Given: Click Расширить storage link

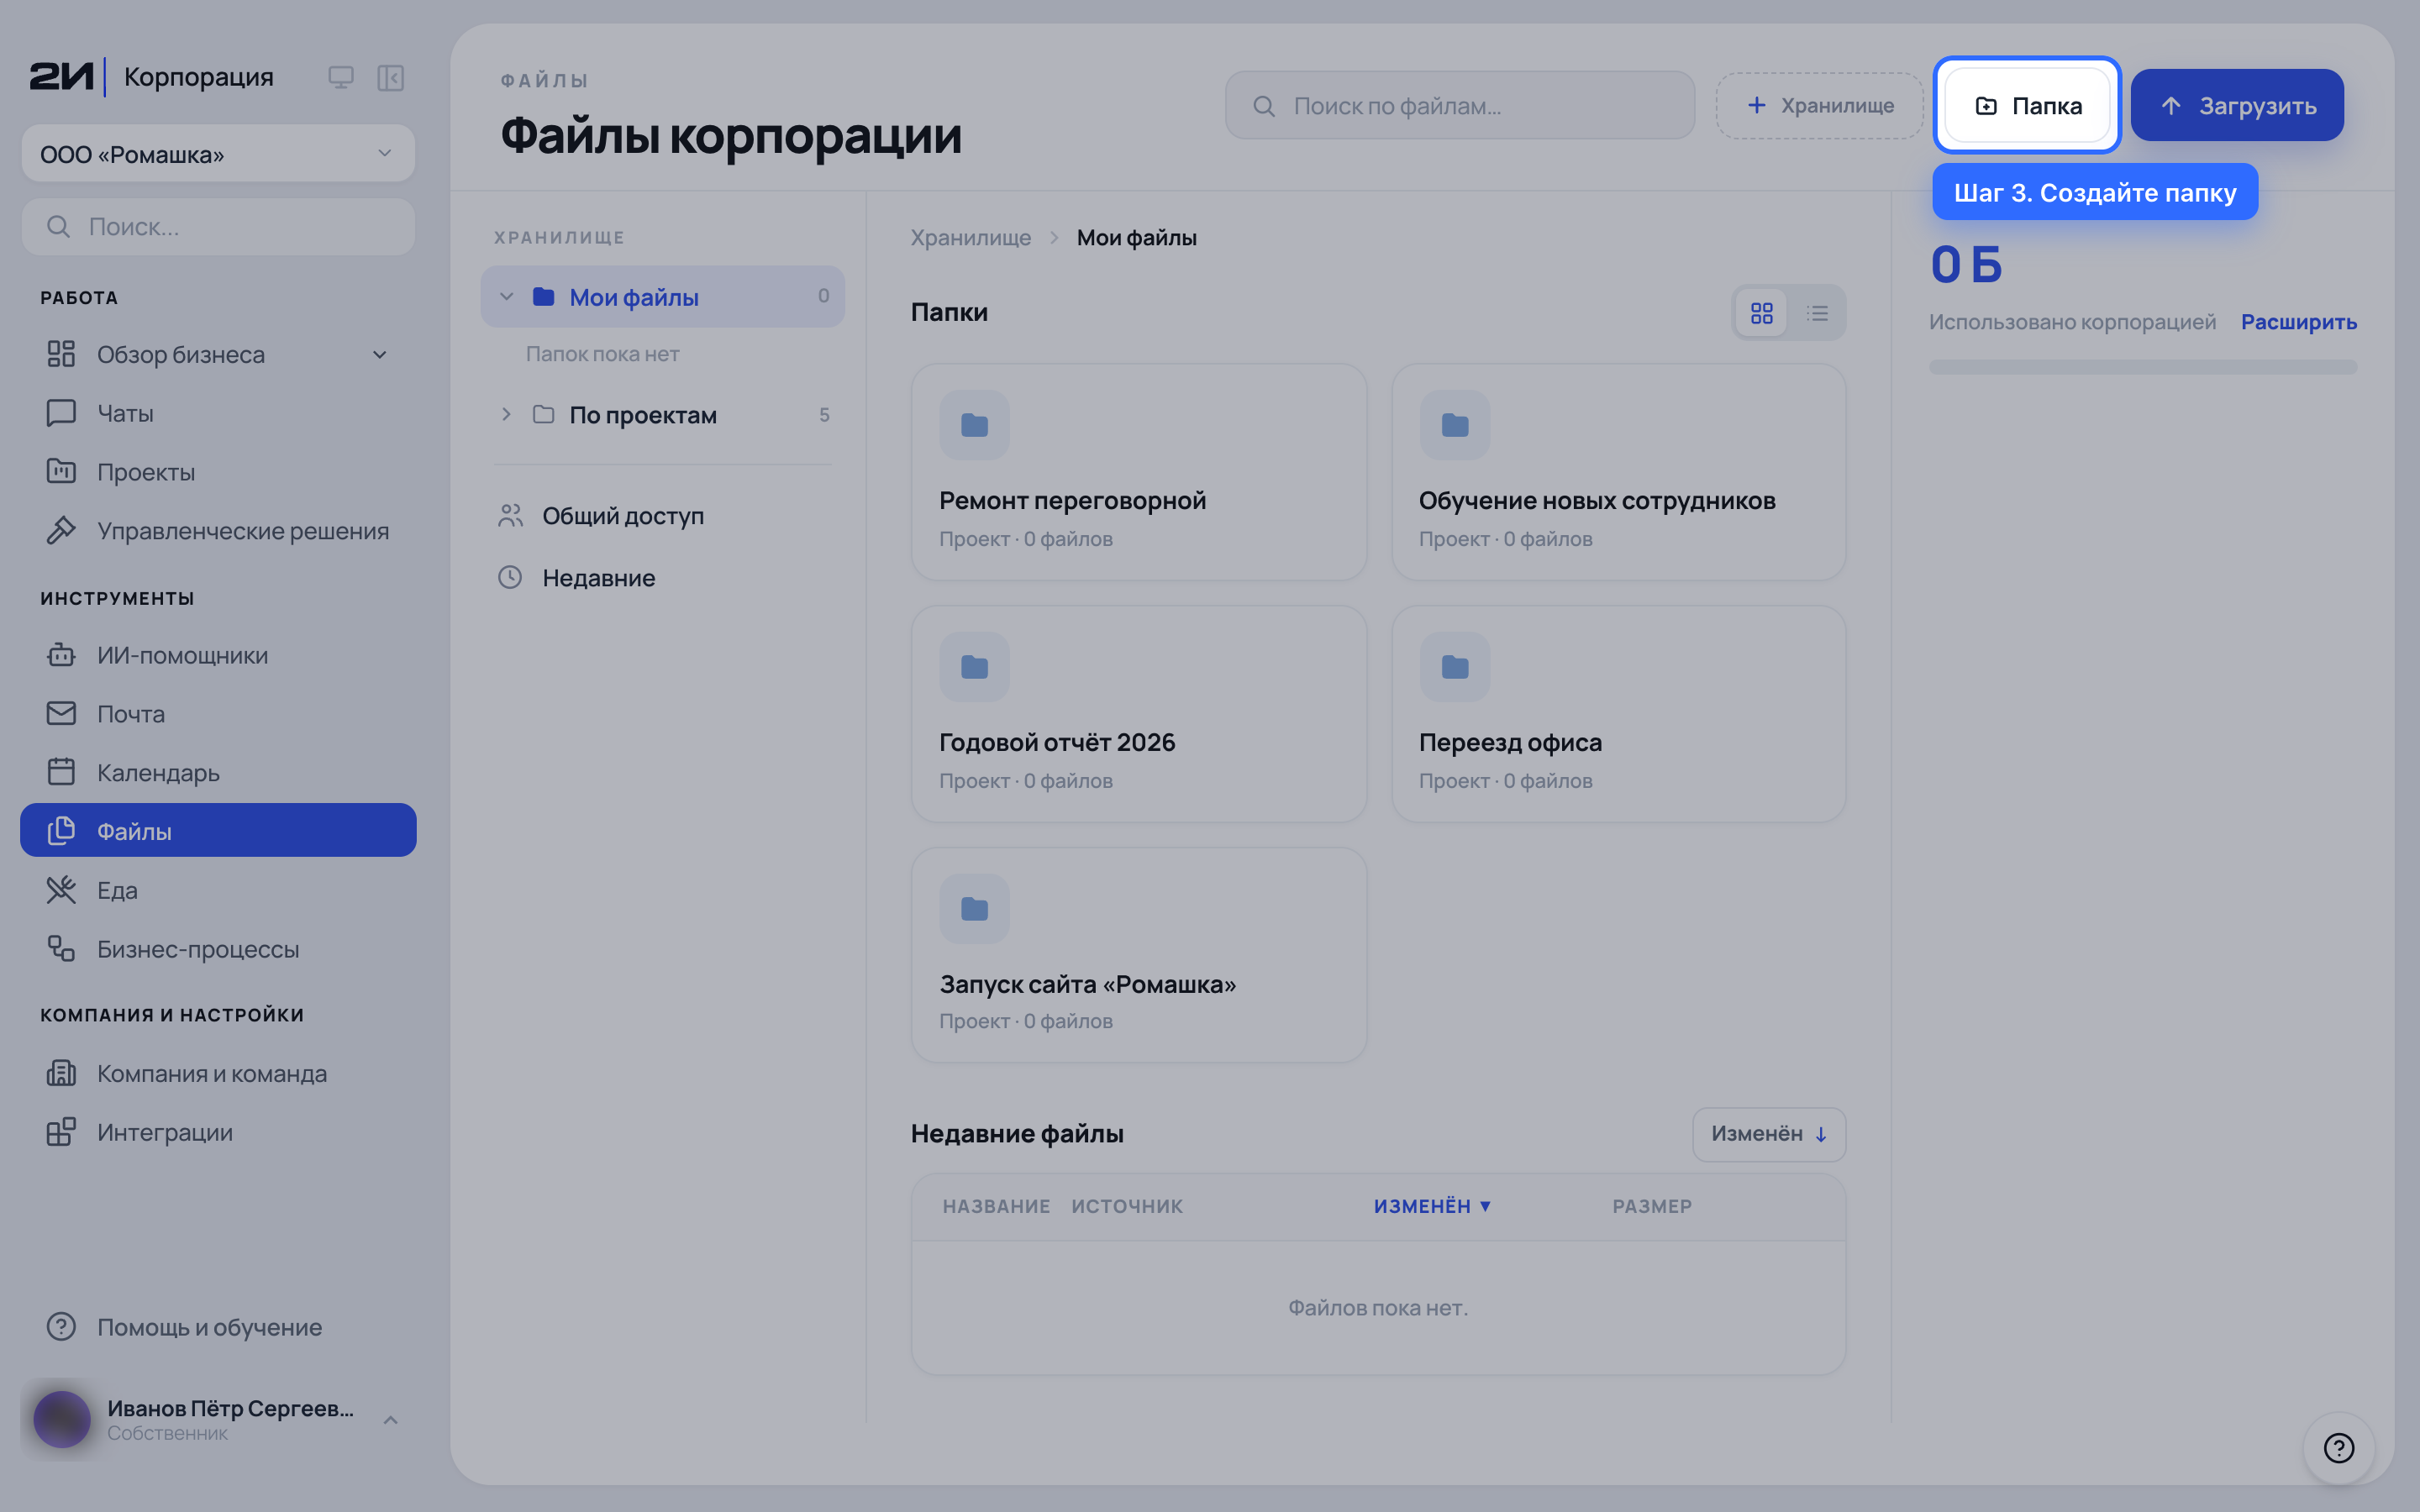Looking at the screenshot, I should tap(2298, 322).
